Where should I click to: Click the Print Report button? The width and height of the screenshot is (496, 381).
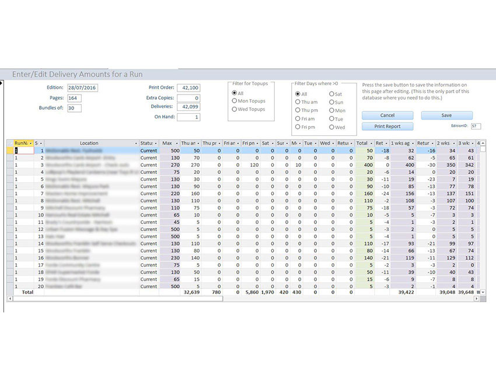click(387, 127)
